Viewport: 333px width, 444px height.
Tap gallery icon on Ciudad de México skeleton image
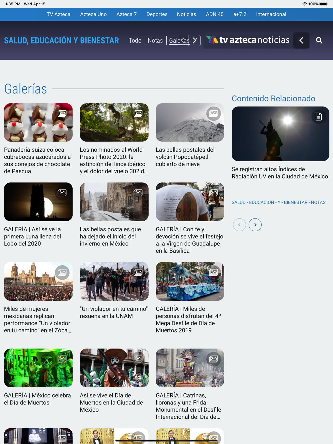coord(138,359)
